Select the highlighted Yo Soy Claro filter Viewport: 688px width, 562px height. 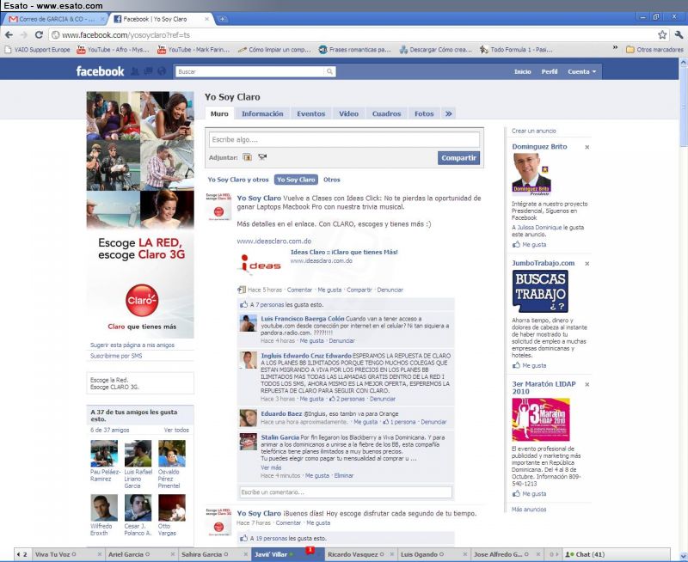(x=296, y=180)
